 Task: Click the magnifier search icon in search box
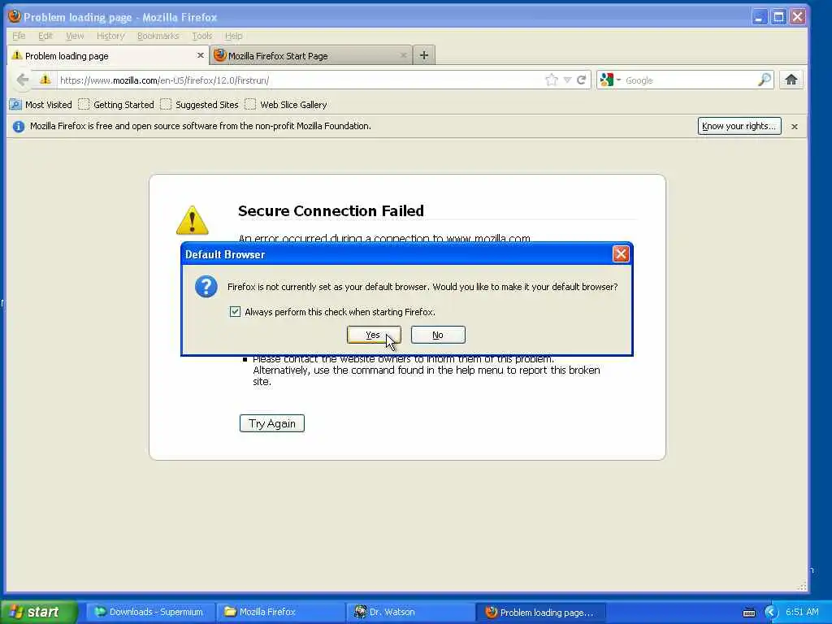coord(764,80)
